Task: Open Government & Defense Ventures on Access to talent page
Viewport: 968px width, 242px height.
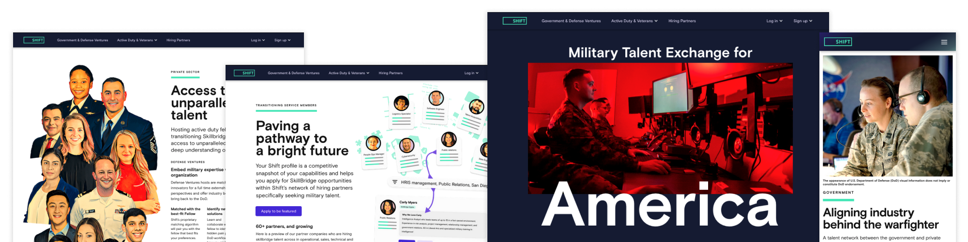Action: pos(83,40)
